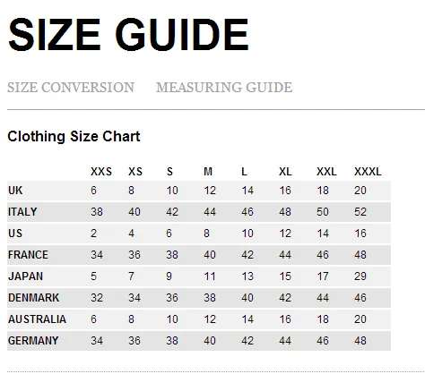Click the SIZE GUIDE heading
The height and width of the screenshot is (374, 425).
(128, 34)
